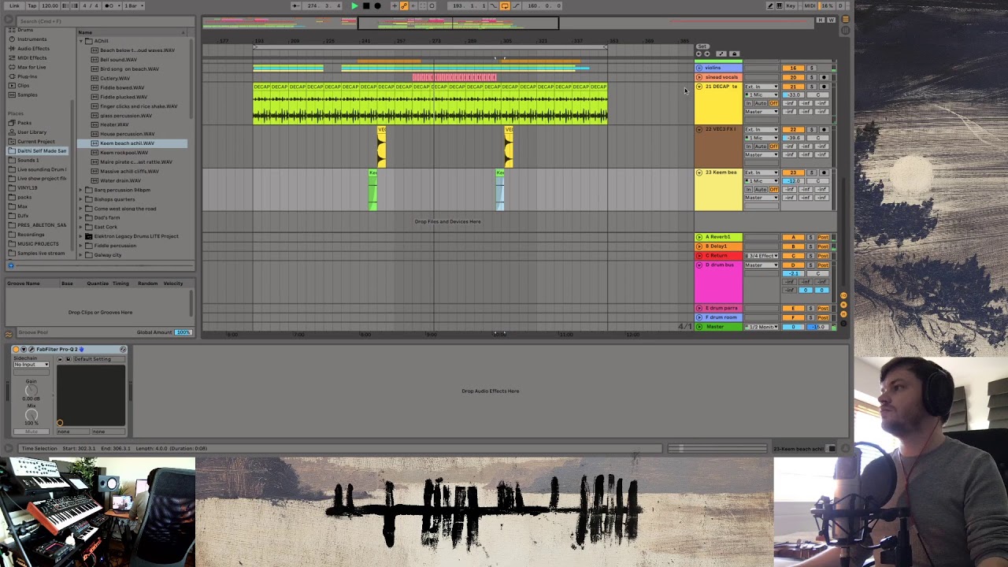
Task: Open User Library under Places
Action: point(31,132)
